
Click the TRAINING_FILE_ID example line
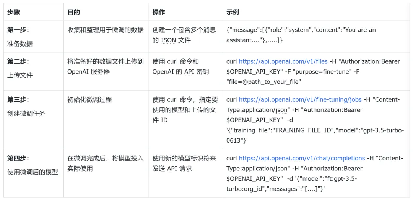pyautogui.click(x=315, y=130)
